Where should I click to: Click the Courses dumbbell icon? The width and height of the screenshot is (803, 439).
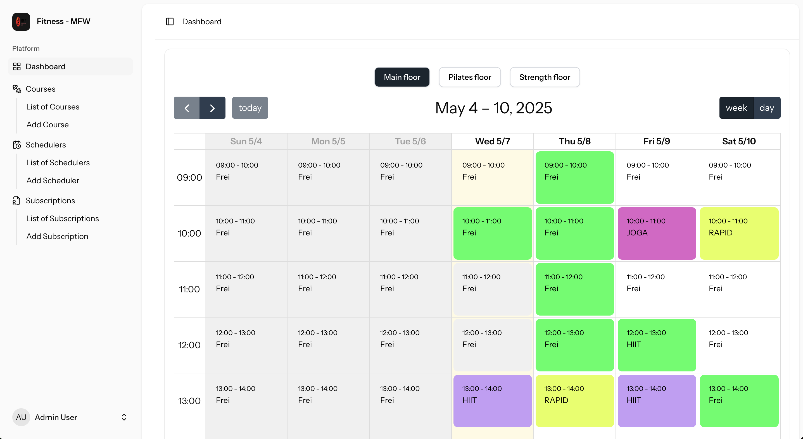pyautogui.click(x=16, y=89)
